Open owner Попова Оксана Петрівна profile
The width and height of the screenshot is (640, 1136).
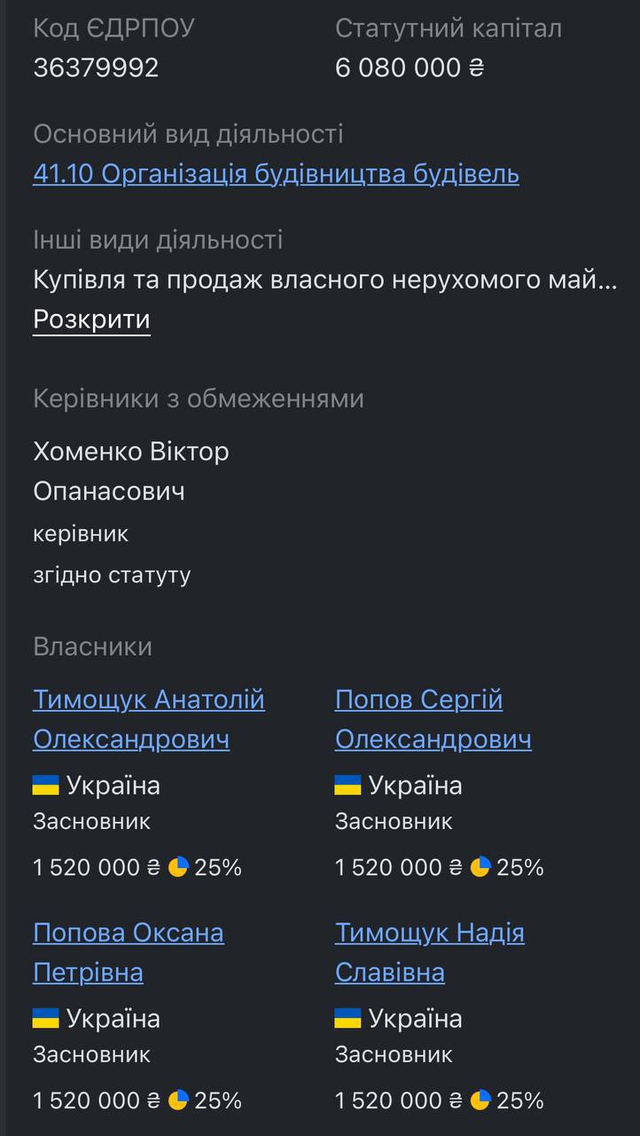pyautogui.click(x=128, y=952)
